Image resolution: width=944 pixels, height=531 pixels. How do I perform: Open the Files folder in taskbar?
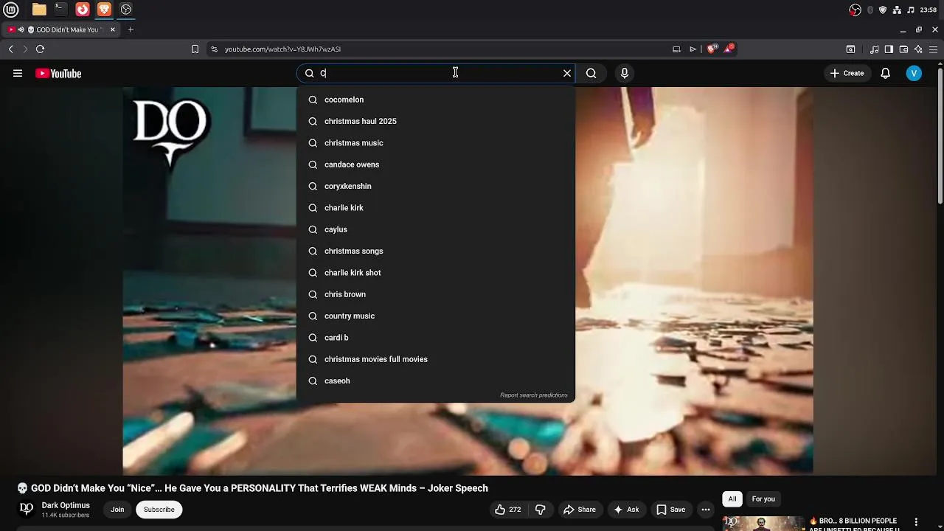point(39,10)
